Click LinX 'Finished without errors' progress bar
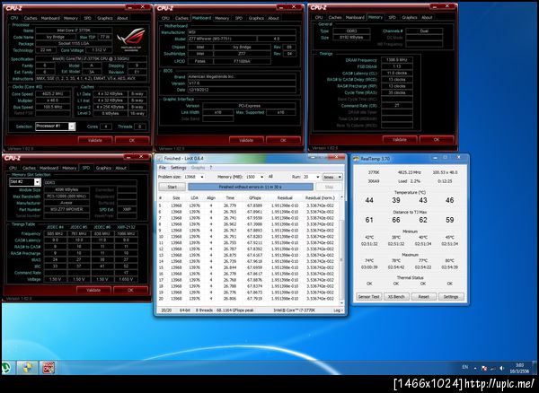The image size is (539, 393). click(x=251, y=187)
